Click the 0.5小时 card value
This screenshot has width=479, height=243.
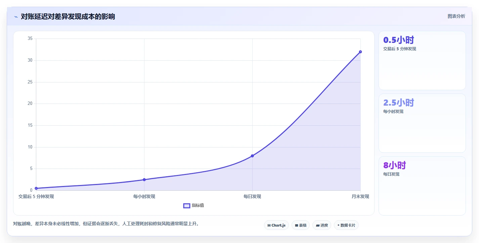pyautogui.click(x=399, y=40)
